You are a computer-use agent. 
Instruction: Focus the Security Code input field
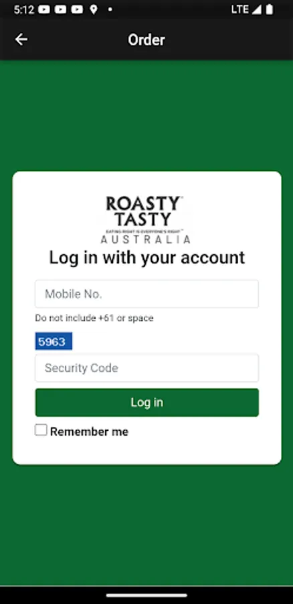[x=146, y=368]
